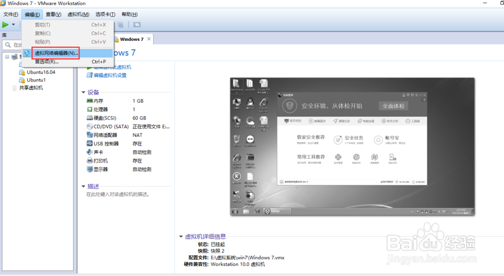Select 共享虚拟机 in the library tree

point(31,88)
